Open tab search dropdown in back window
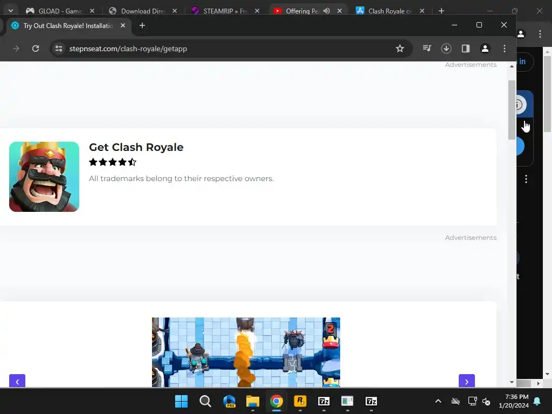552x414 pixels. click(11, 11)
